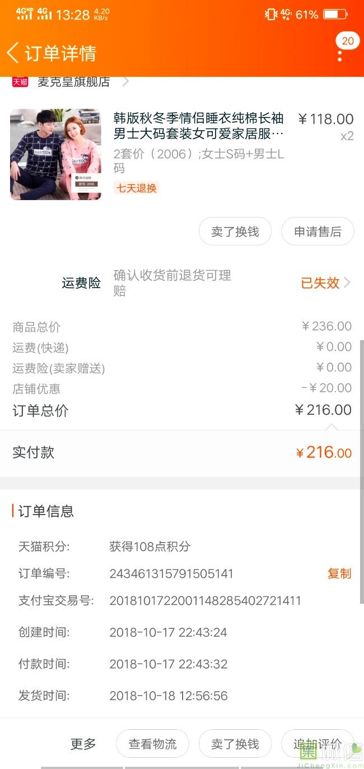Tap the 20 notification count badge
The width and height of the screenshot is (364, 769).
pos(348,41)
